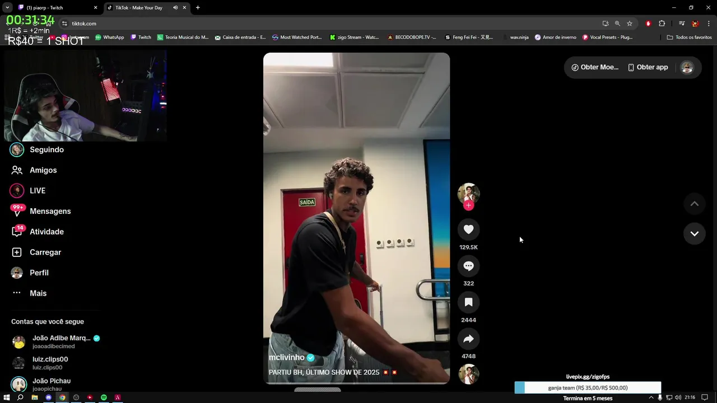Follow mclivinho with the red plus badge

coord(469,205)
